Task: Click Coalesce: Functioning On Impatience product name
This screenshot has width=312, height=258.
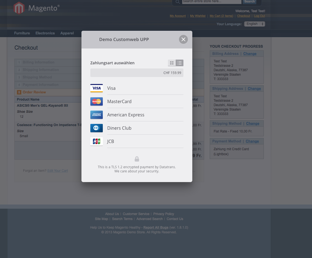Action: click(49, 125)
